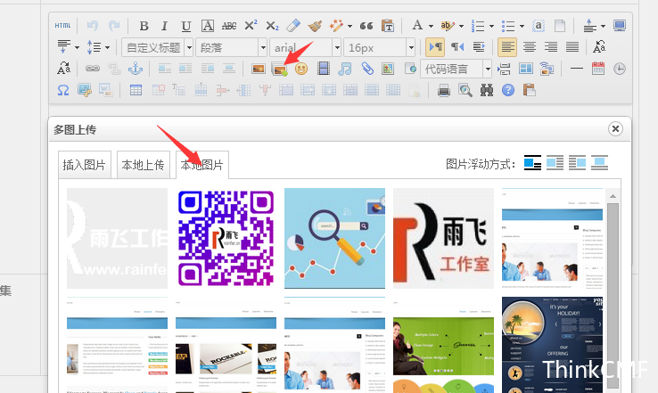Open the line height dropdown

tap(107, 47)
